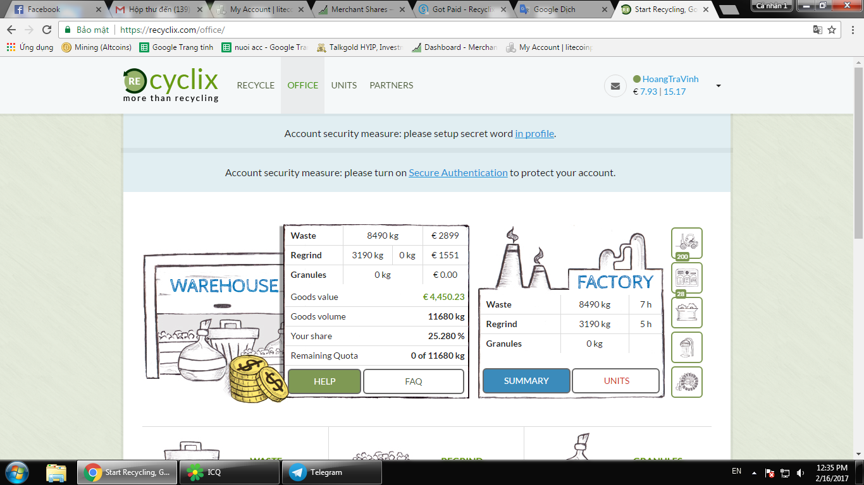Click the € 4,450.23 goods value

tap(444, 297)
